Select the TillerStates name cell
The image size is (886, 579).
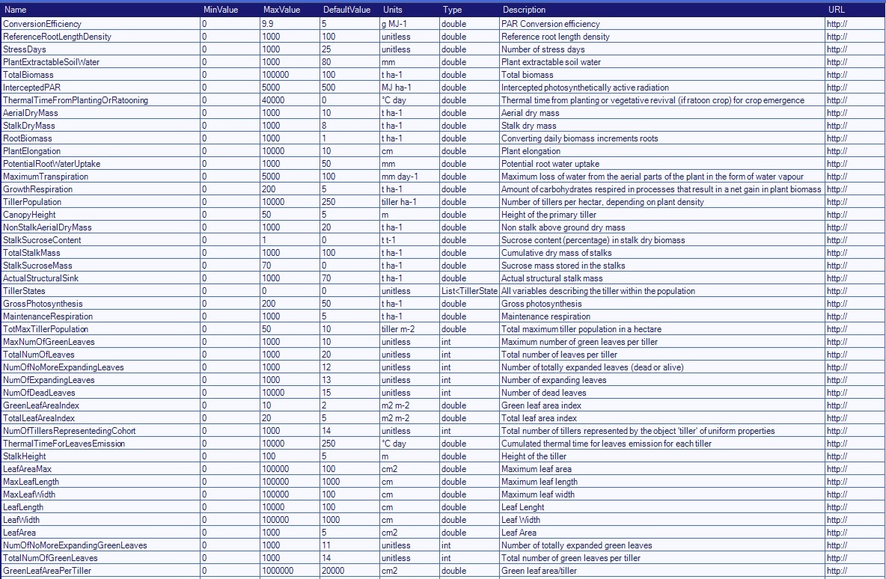click(x=100, y=291)
